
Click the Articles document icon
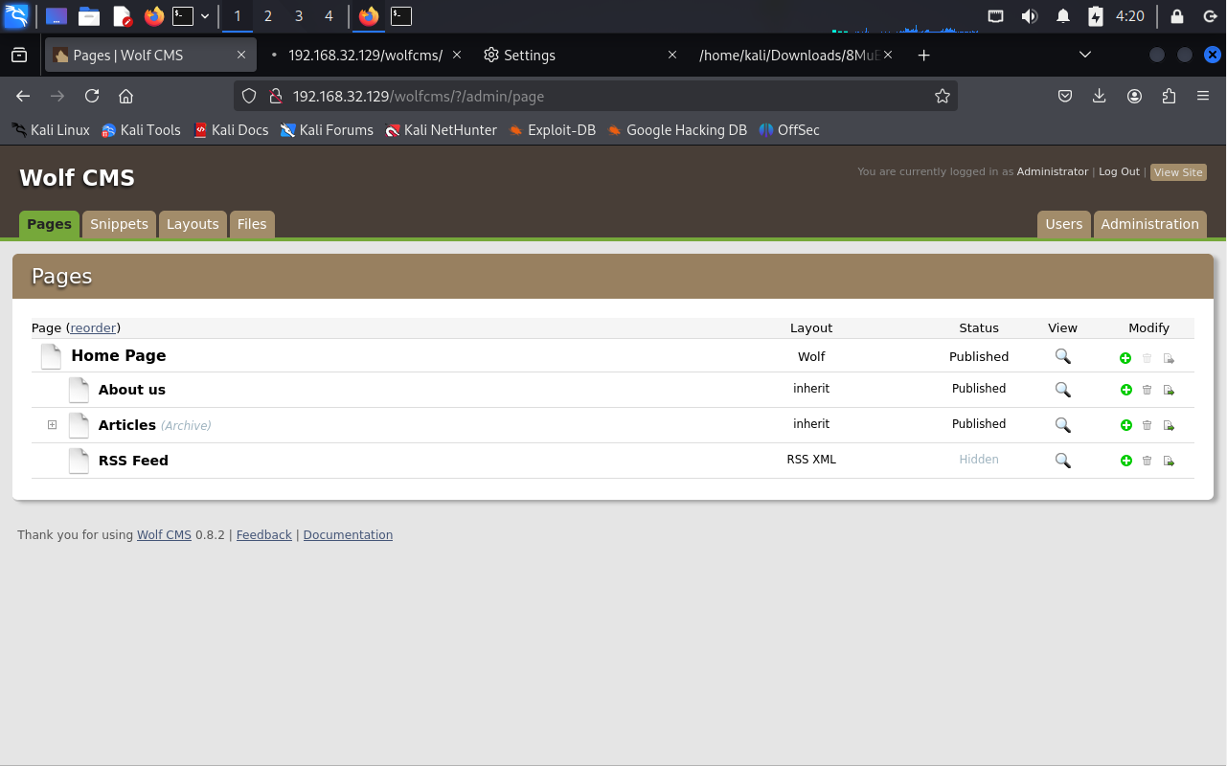point(79,425)
